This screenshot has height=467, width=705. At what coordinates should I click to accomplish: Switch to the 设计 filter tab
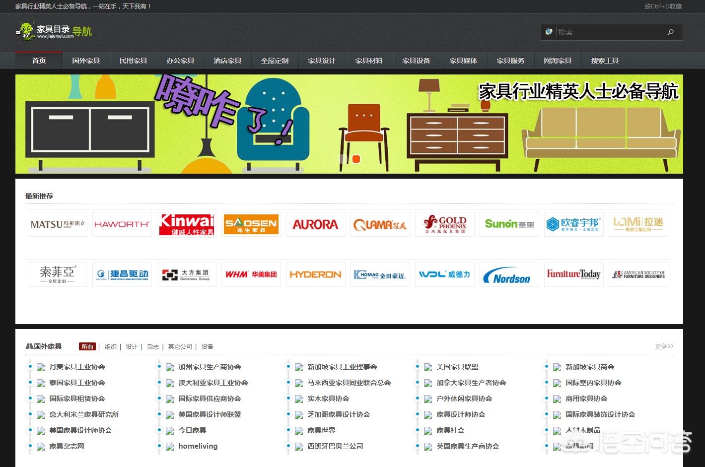pos(132,346)
